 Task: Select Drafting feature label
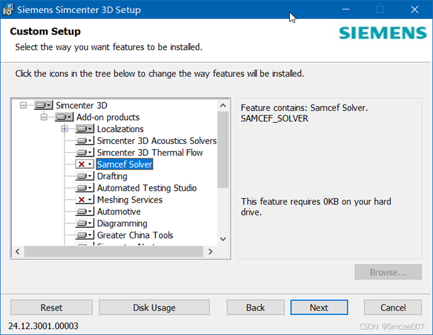pos(112,176)
